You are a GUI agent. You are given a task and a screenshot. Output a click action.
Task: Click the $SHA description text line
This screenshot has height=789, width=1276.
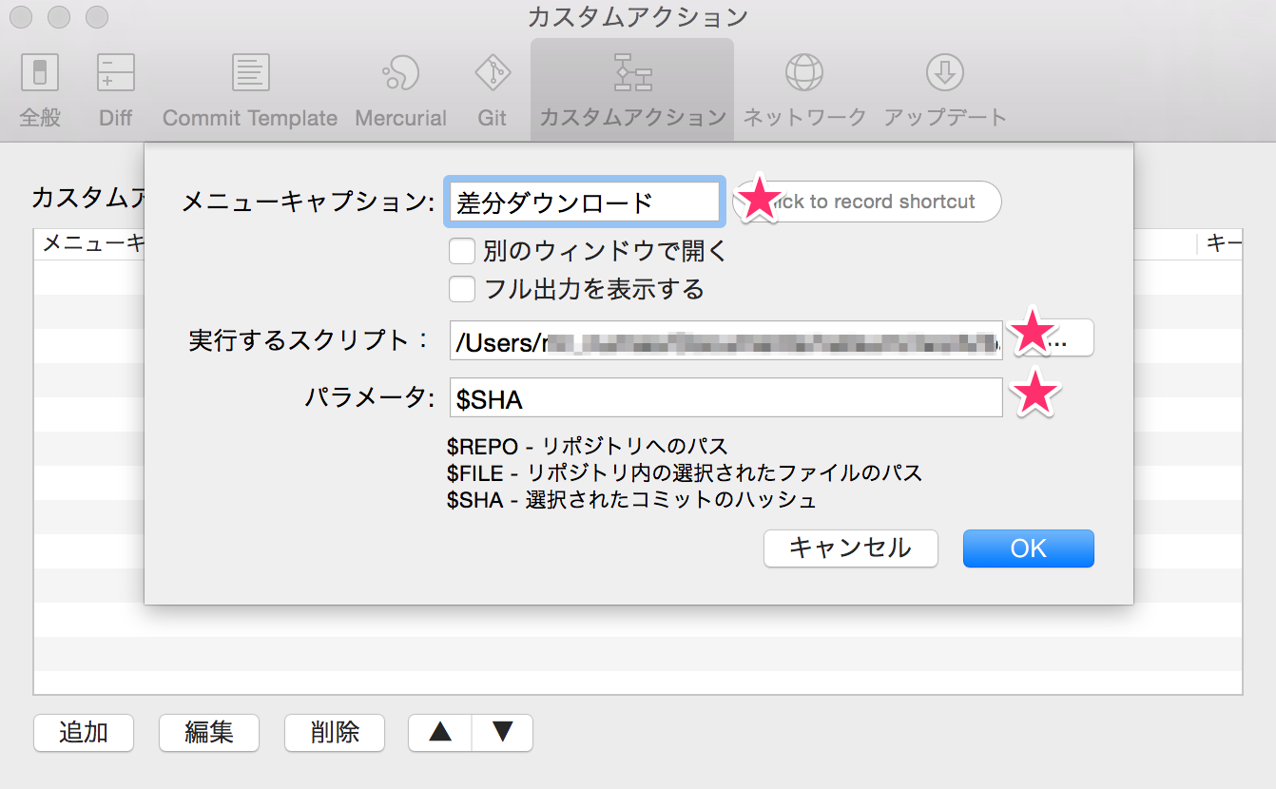click(x=631, y=499)
